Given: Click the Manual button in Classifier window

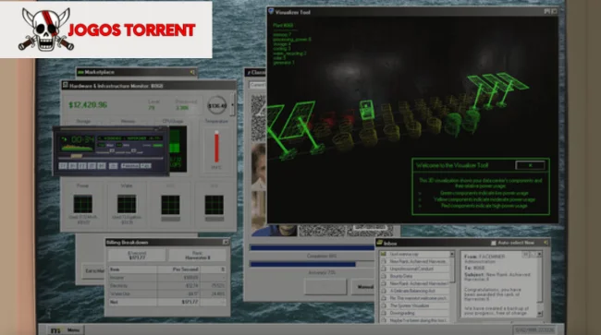Looking at the screenshot, I should pyautogui.click(x=363, y=286).
